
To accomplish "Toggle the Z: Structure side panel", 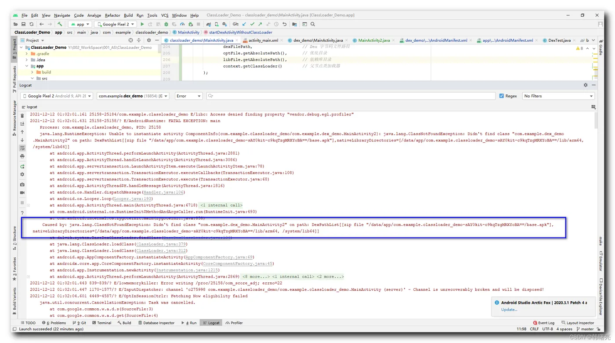I will coord(14,238).
